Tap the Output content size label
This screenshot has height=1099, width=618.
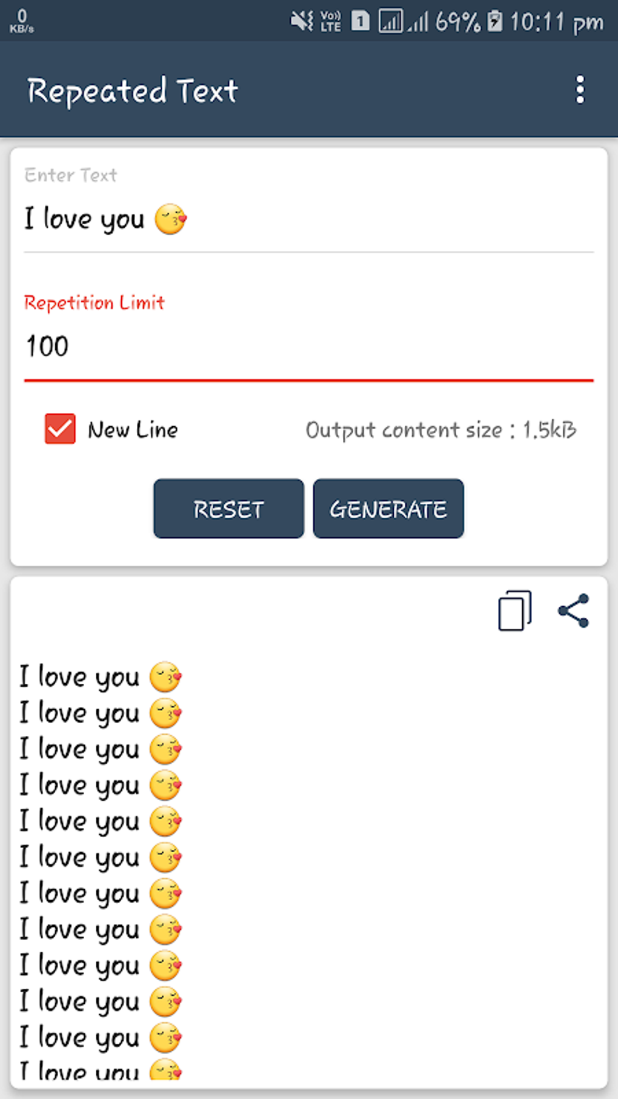click(x=440, y=430)
